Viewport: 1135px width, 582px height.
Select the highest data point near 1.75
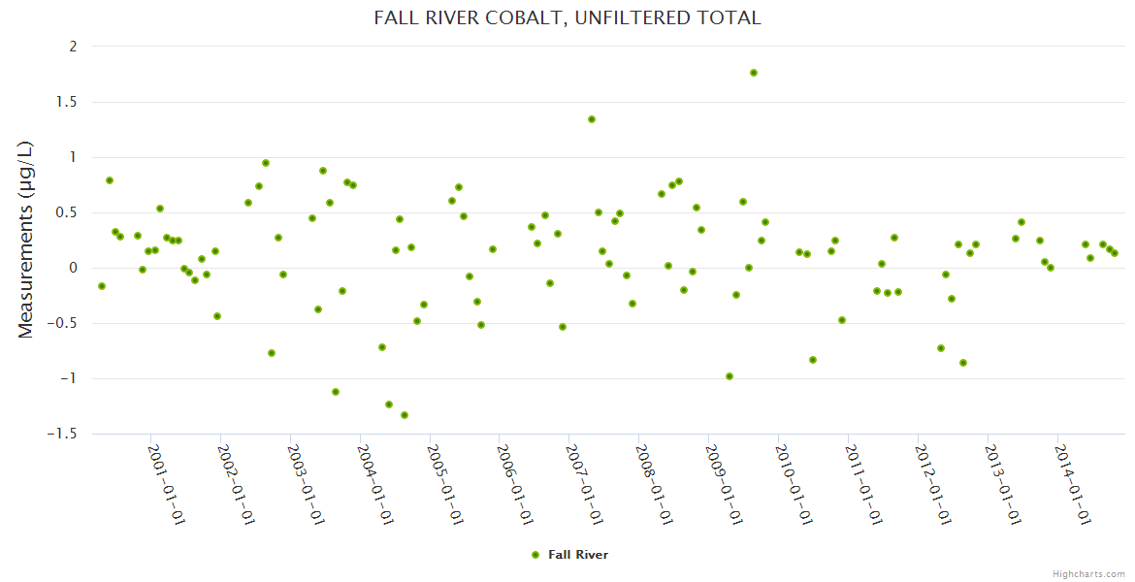pos(754,73)
